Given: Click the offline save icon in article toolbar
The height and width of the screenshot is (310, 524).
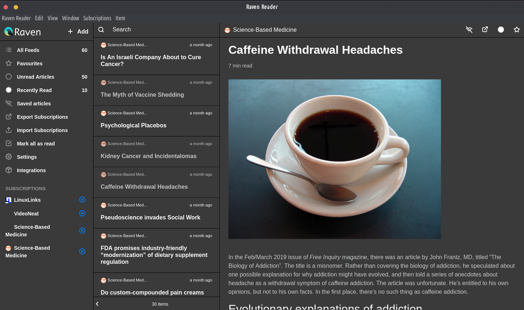Looking at the screenshot, I should tap(469, 30).
